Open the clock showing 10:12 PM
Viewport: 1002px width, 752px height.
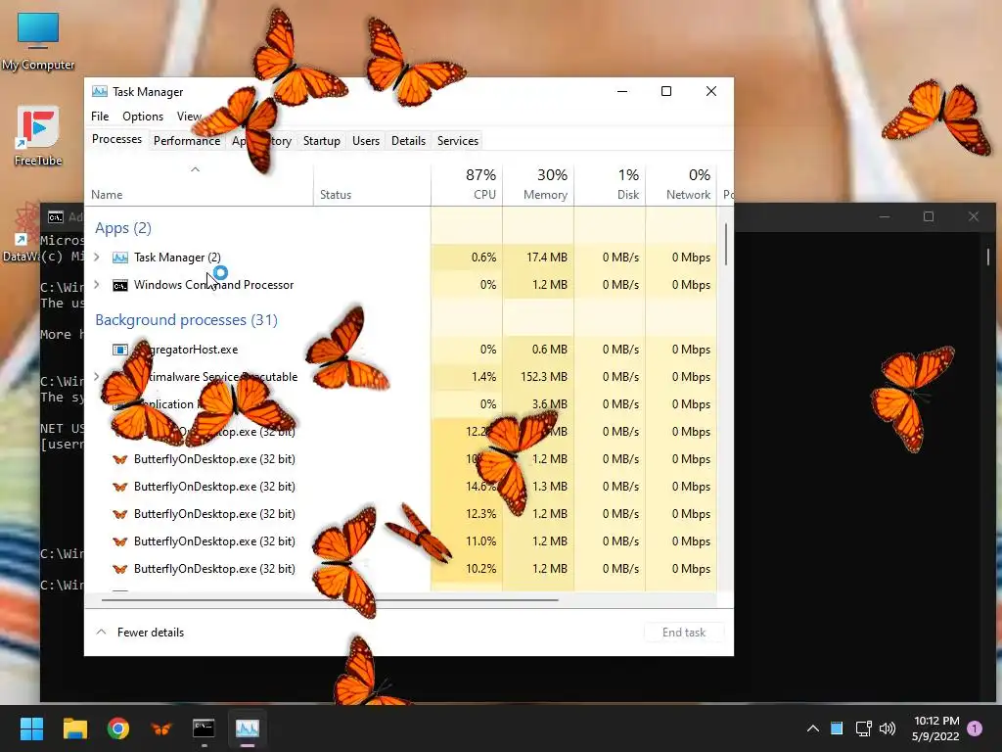tap(935, 728)
